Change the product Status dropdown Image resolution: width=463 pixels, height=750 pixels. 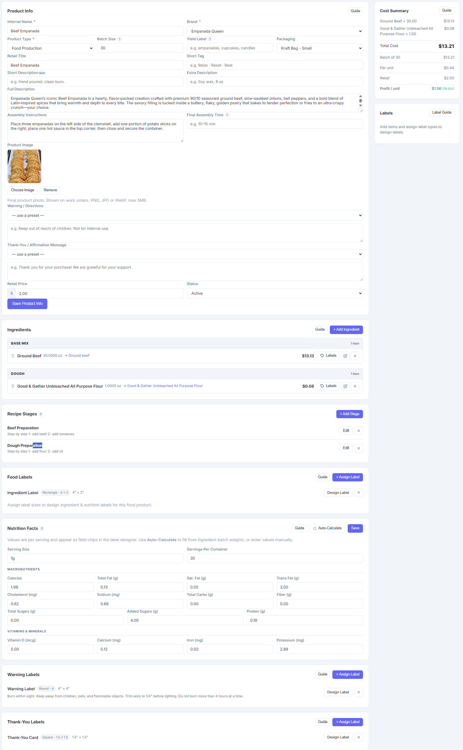(x=275, y=293)
